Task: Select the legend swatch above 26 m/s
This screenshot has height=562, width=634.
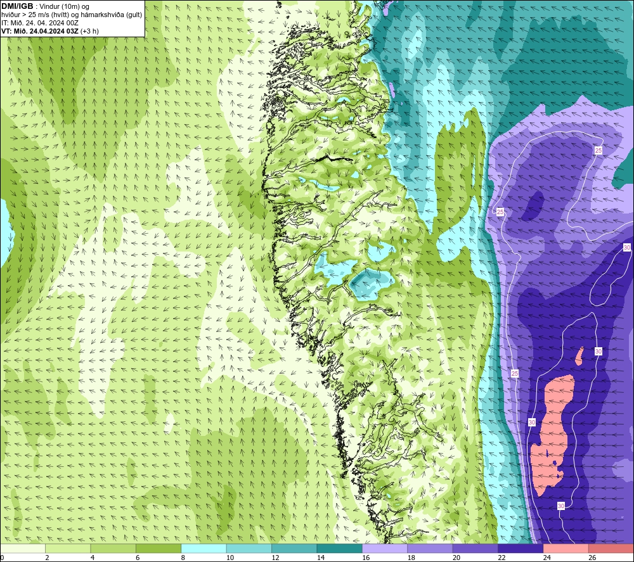Action: tap(611, 548)
